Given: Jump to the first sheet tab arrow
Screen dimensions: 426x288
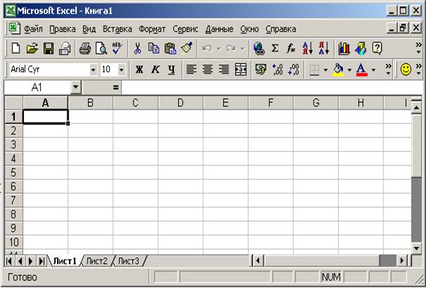Looking at the screenshot, I should point(9,261).
